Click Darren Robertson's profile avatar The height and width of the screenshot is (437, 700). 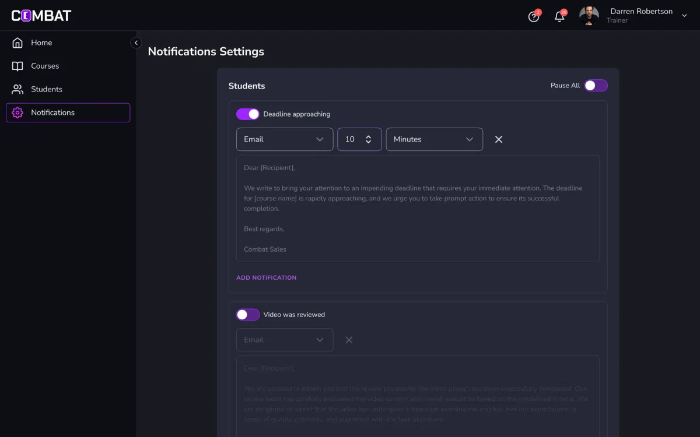pyautogui.click(x=589, y=16)
